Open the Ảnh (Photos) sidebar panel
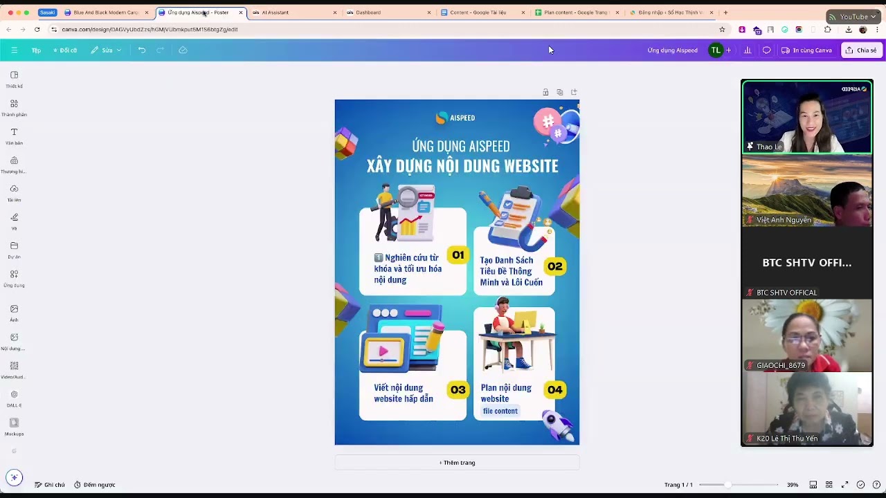The height and width of the screenshot is (498, 886). pyautogui.click(x=14, y=313)
